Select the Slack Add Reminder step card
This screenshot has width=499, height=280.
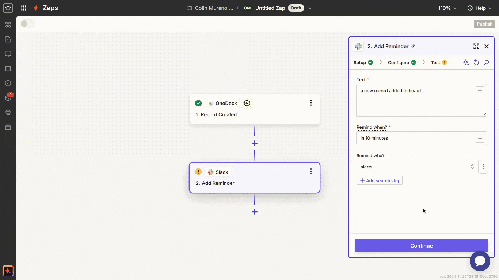point(255,178)
